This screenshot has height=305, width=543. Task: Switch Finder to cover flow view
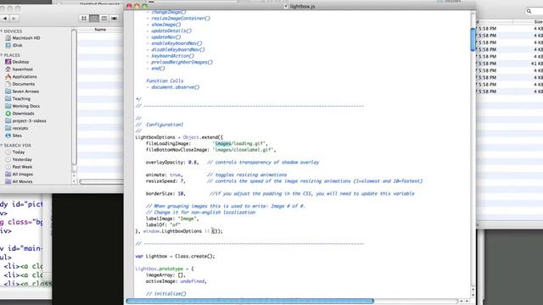tap(114, 19)
